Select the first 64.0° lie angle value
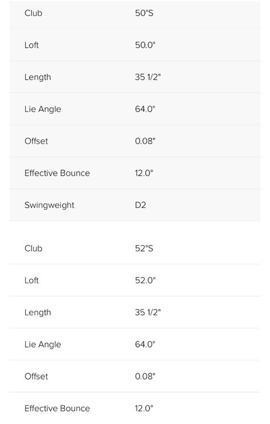Image resolution: width=270 pixels, height=424 pixels. pyautogui.click(x=145, y=109)
